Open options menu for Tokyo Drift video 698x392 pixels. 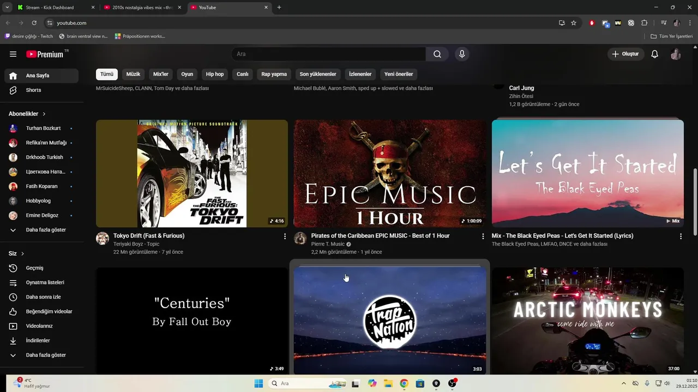pos(285,236)
